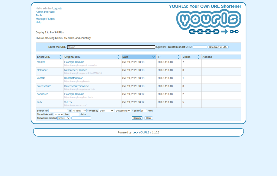277x176 pixels.
Task: Sort by Short URL column arrows
Action: (x=60, y=57)
